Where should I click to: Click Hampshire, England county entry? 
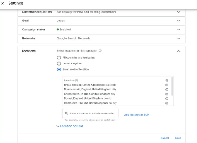90,103
